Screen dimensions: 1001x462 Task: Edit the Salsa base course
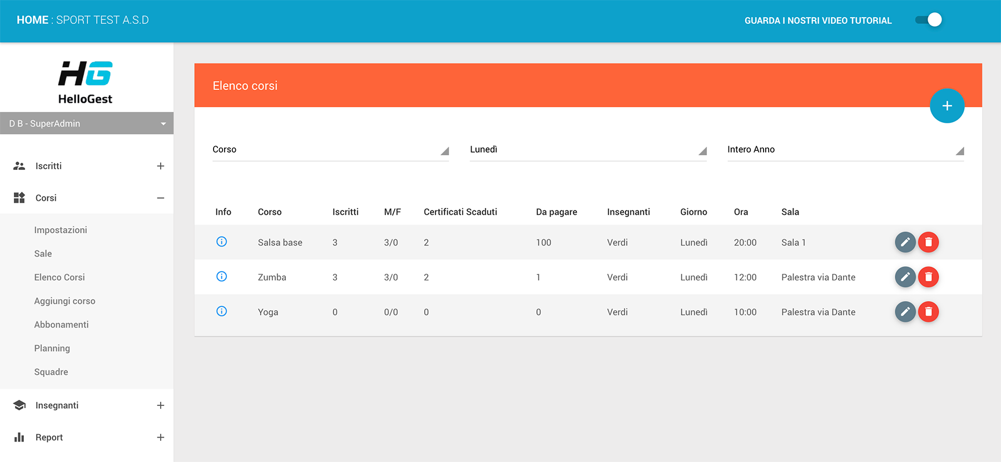tap(905, 242)
